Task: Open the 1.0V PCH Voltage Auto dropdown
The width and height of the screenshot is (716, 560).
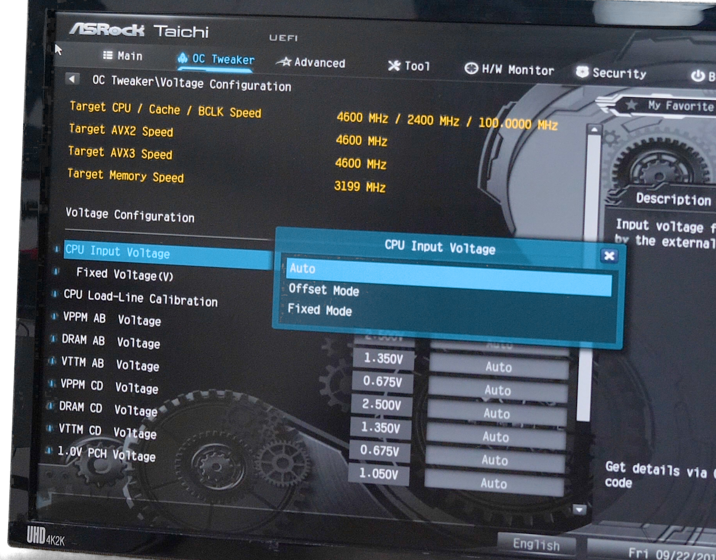Action: [x=494, y=483]
